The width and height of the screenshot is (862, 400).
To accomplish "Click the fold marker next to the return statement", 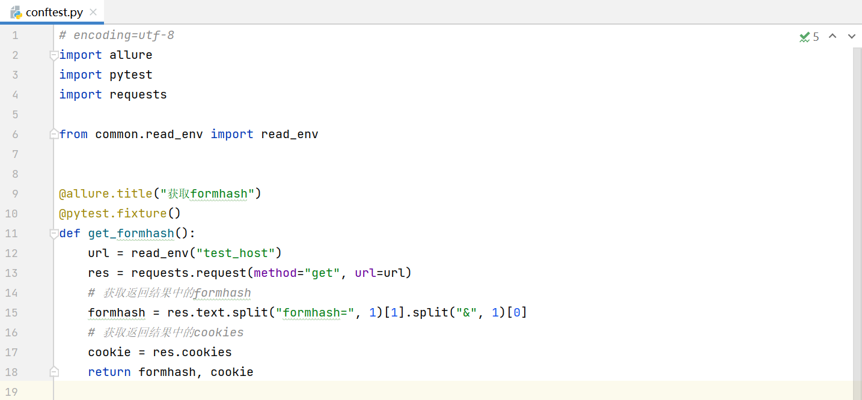I will pos(53,371).
